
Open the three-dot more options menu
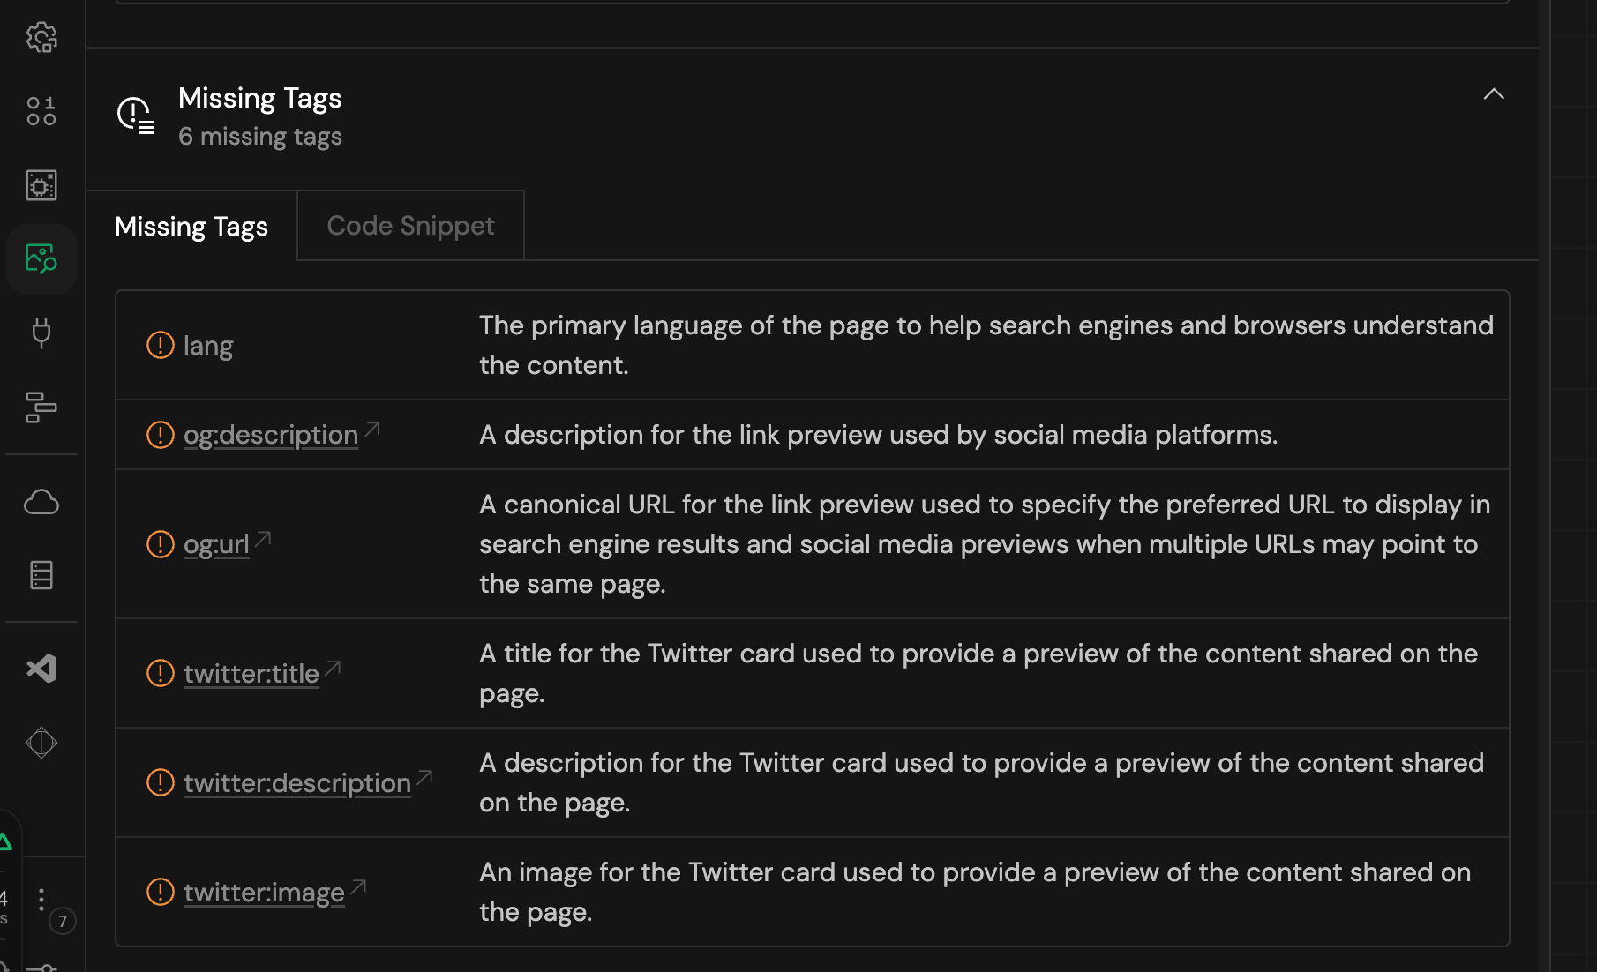pyautogui.click(x=41, y=900)
